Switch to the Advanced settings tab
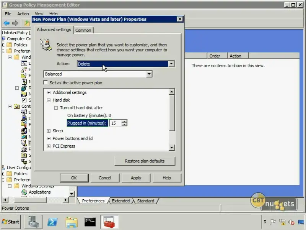The image size is (306, 230). [54, 30]
